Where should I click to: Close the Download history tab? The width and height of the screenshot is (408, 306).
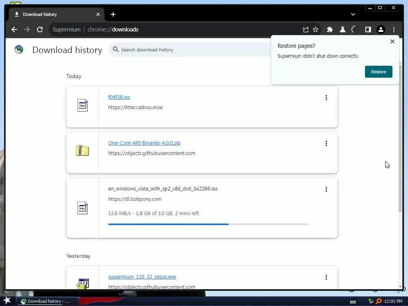(x=98, y=14)
